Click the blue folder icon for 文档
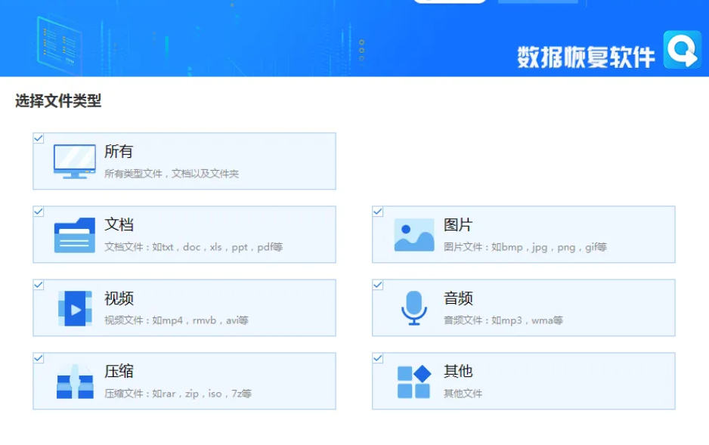 coord(74,235)
